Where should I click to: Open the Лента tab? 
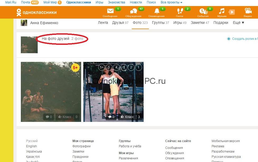tap(103, 23)
